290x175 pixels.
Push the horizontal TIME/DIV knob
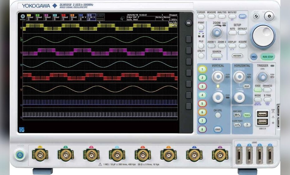click(239, 97)
